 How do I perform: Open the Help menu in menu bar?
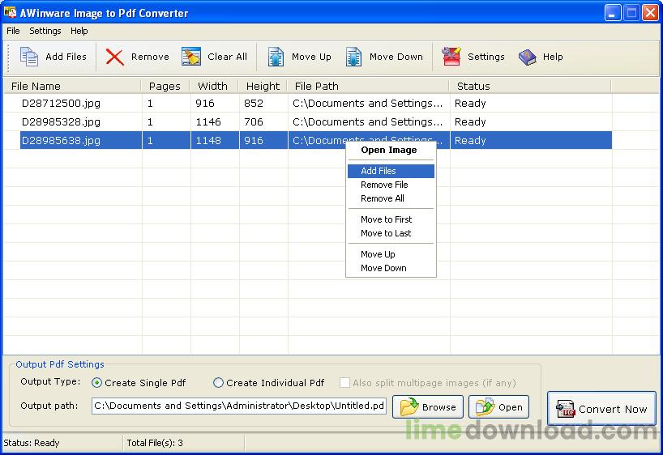(x=79, y=31)
